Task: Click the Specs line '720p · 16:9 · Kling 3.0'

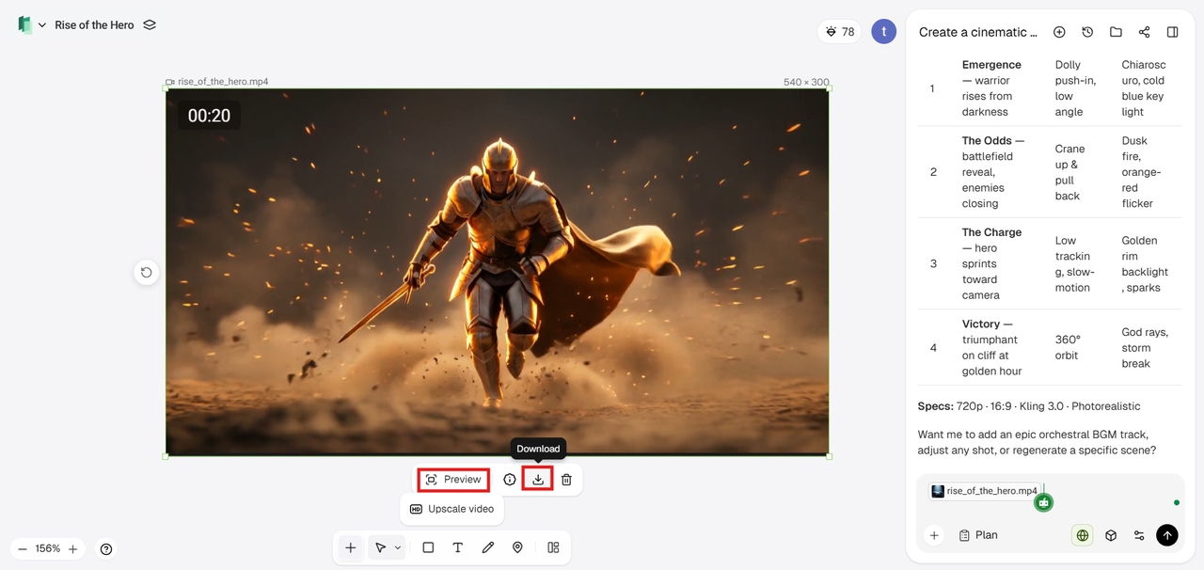Action: [x=1029, y=406]
